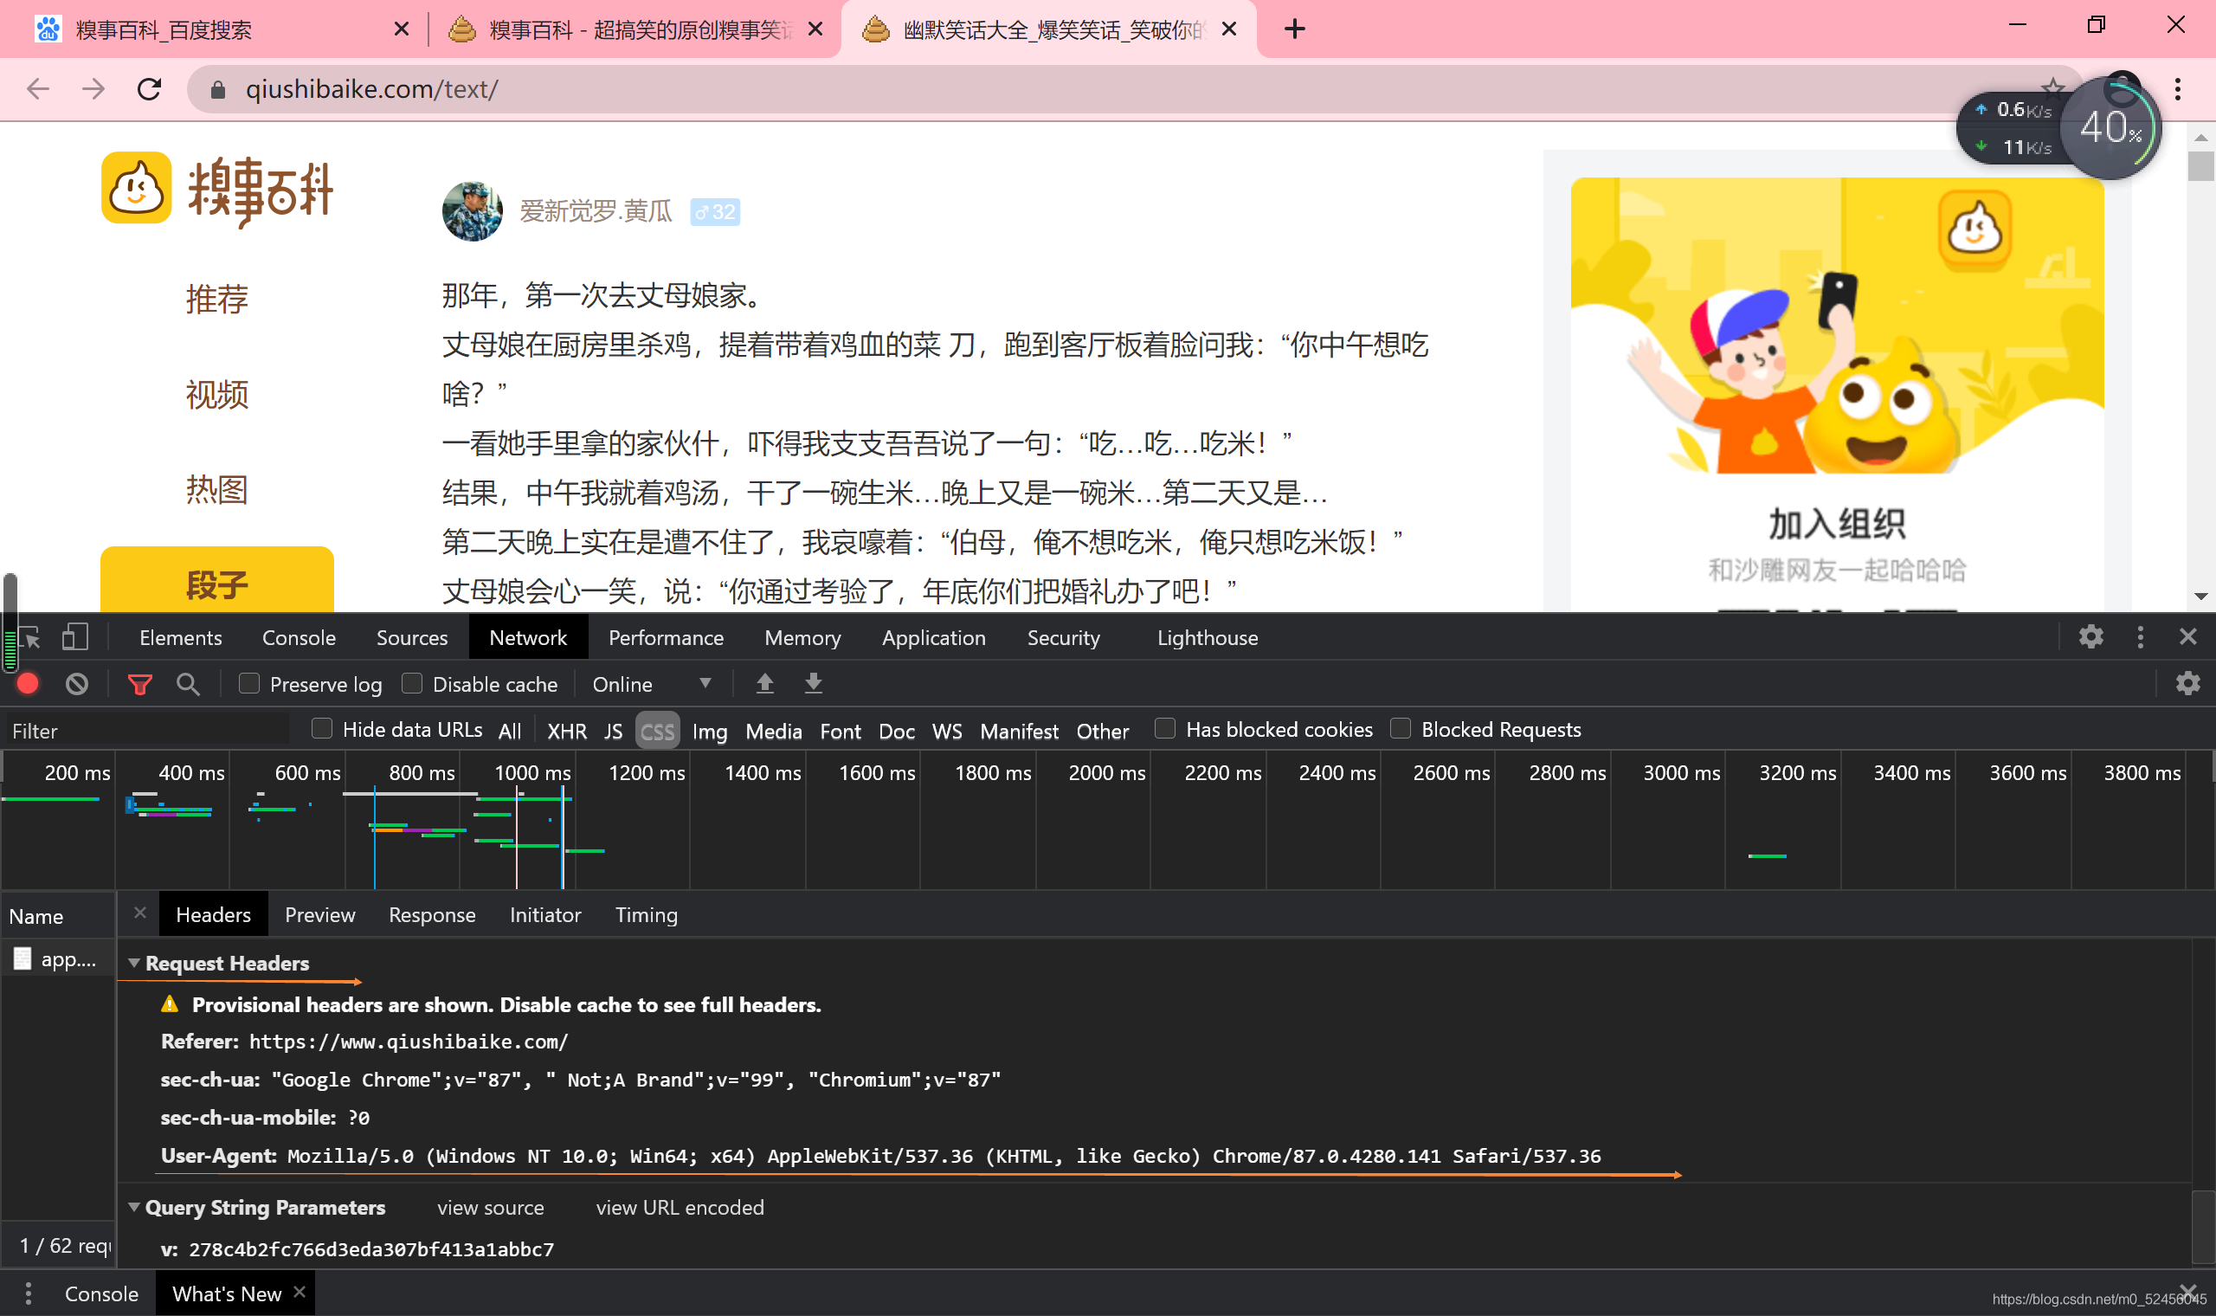Image resolution: width=2216 pixels, height=1316 pixels.
Task: Toggle the device toolbar icon
Action: point(75,637)
